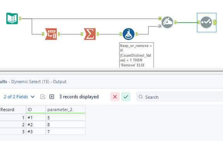
Task: Click the Transpose tool output anchor
Action: click(59, 34)
